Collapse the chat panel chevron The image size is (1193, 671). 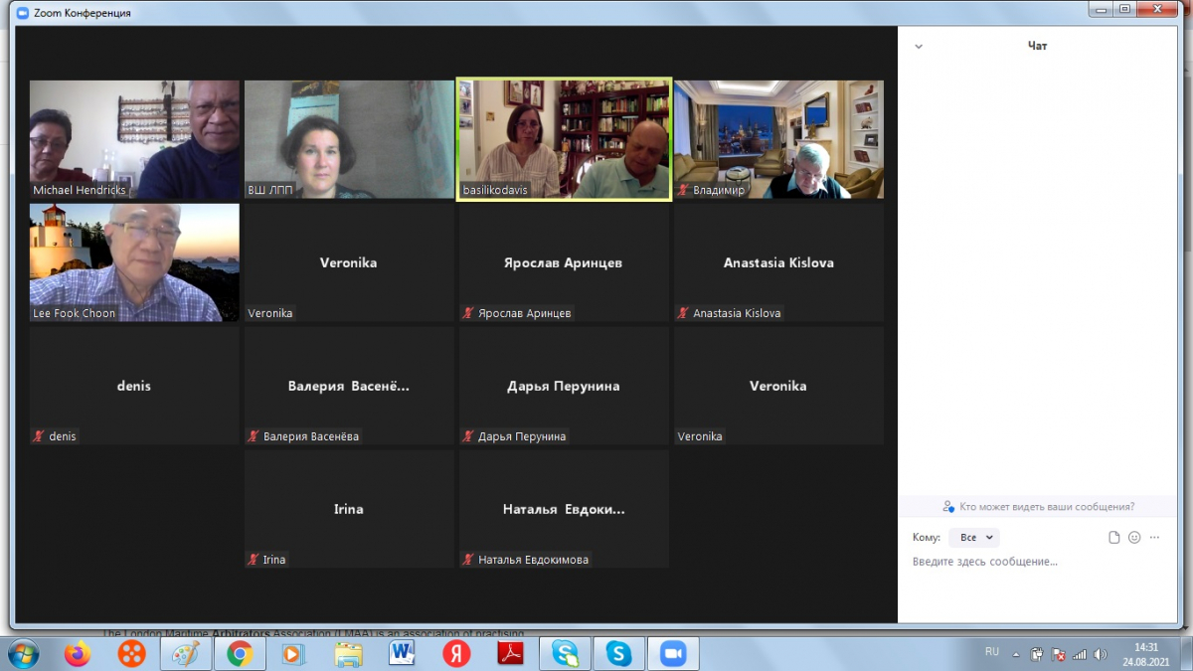click(x=919, y=47)
